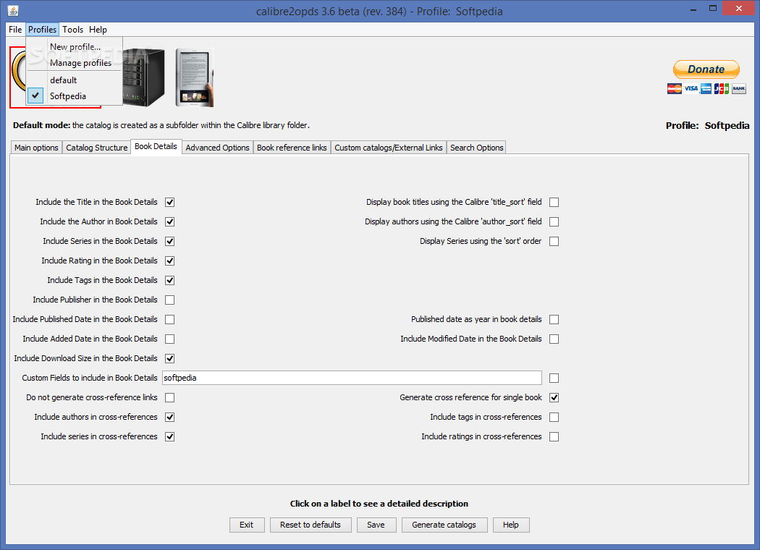760x550 pixels.
Task: Toggle Include Series in the Book Details
Action: pos(169,241)
